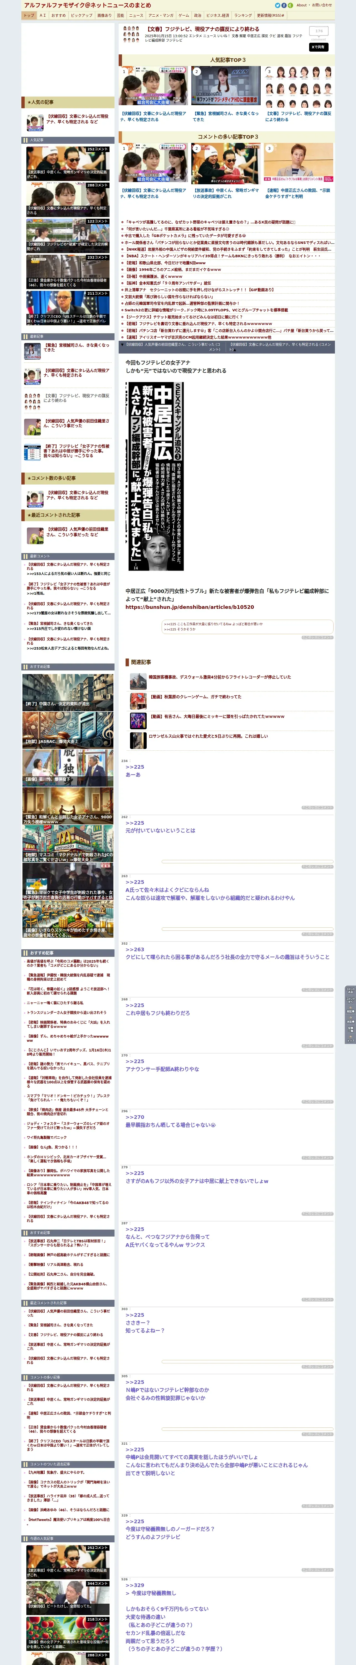Click the floating side navigation panel at right edge
Viewport: 356px width, 1665px height.
[x=350, y=1014]
